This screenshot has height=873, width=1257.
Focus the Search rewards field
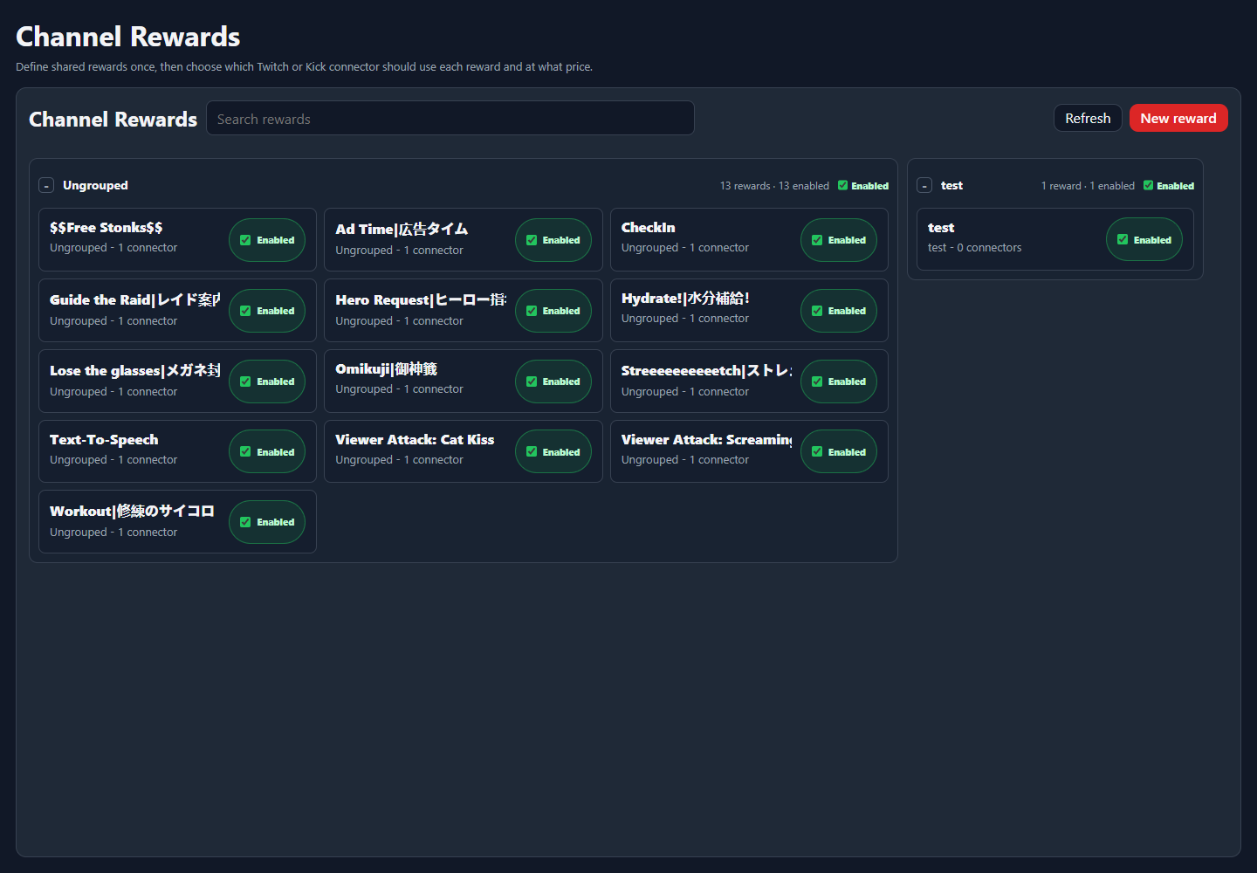coord(450,118)
